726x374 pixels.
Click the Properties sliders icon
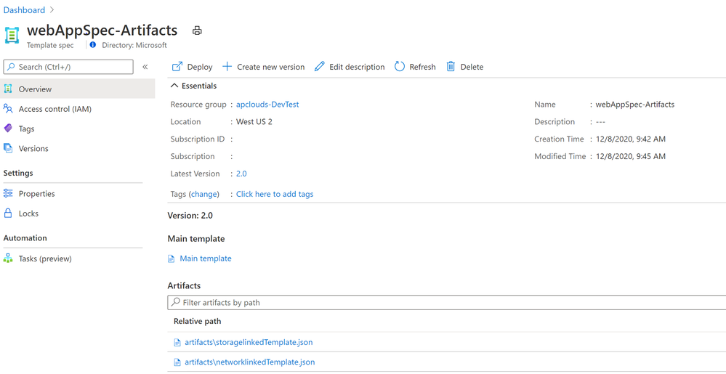pos(8,193)
